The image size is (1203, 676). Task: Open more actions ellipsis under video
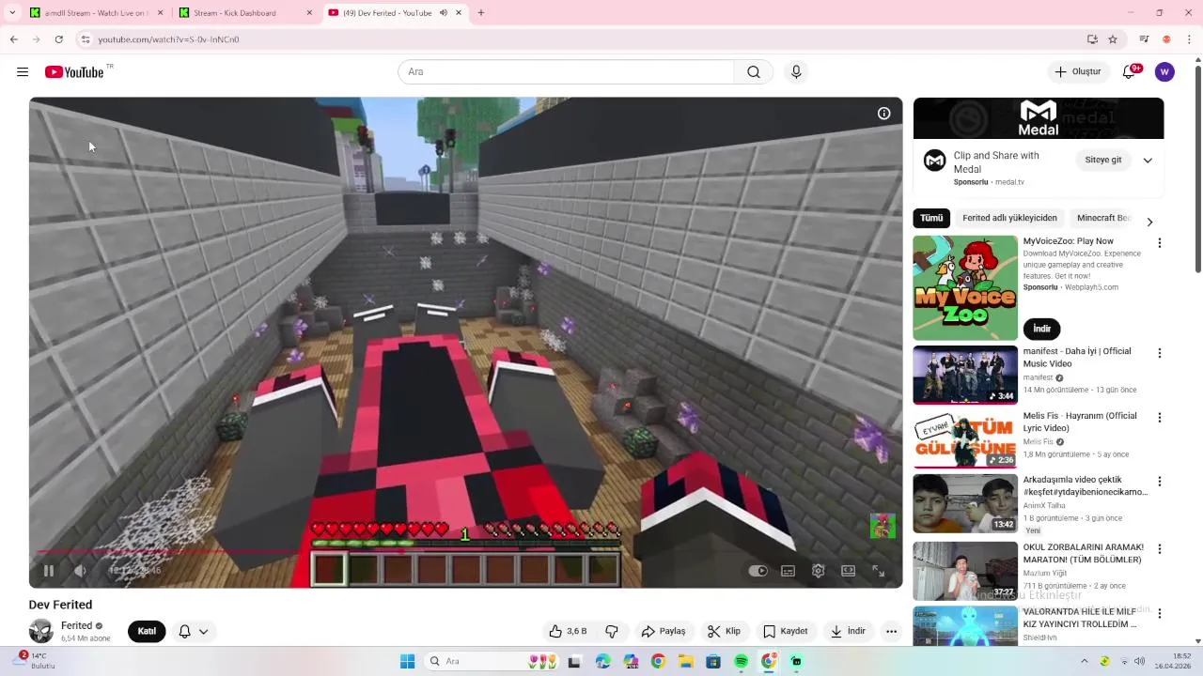(891, 631)
